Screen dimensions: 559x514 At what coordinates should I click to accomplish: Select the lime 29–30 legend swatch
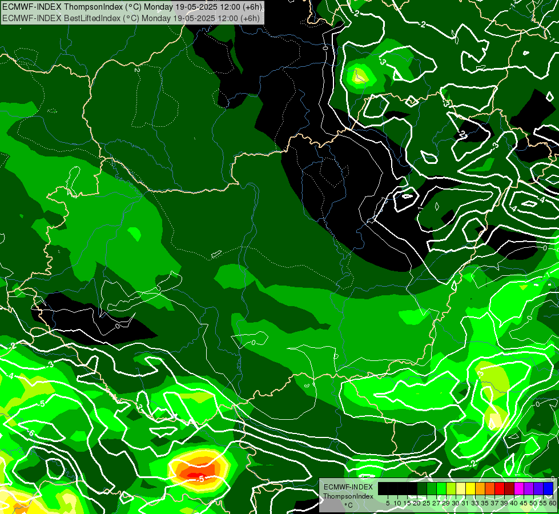451,488
